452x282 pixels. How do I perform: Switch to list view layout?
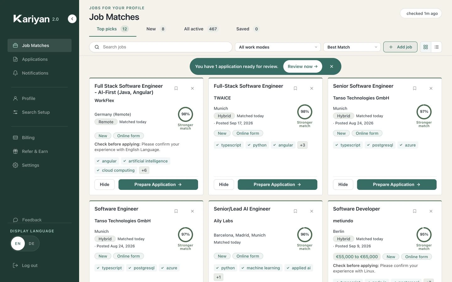click(437, 47)
